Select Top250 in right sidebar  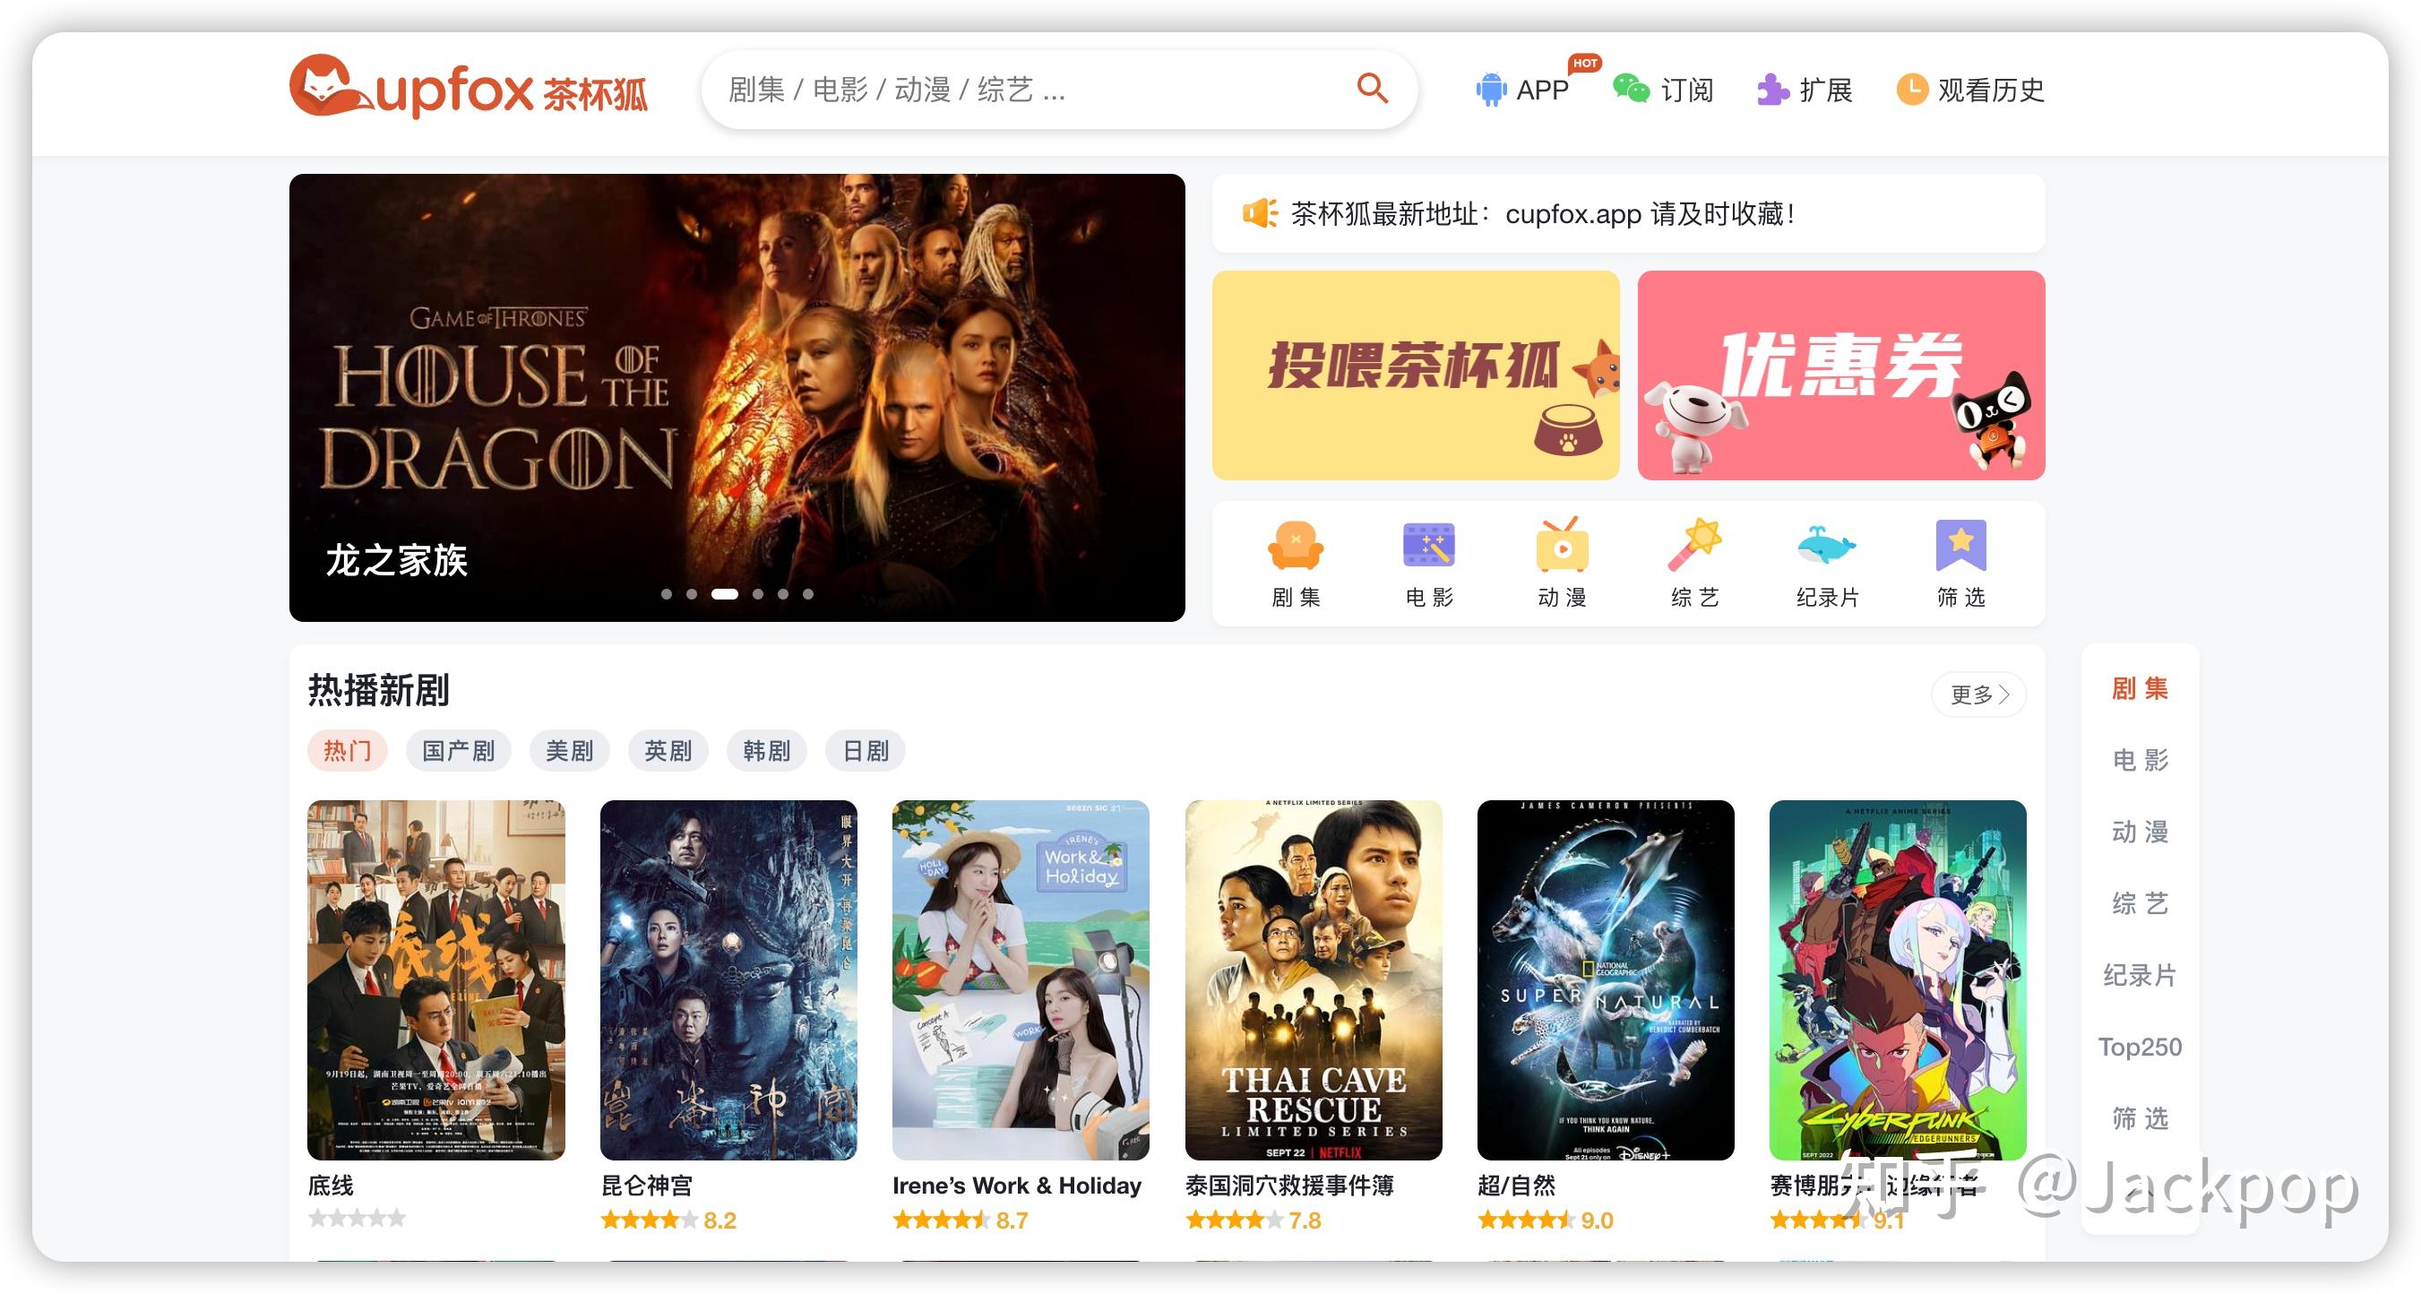click(2139, 1047)
